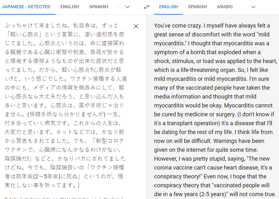Click the English translation output text
Image resolution: width=279 pixels, height=199 pixels.
point(216,110)
